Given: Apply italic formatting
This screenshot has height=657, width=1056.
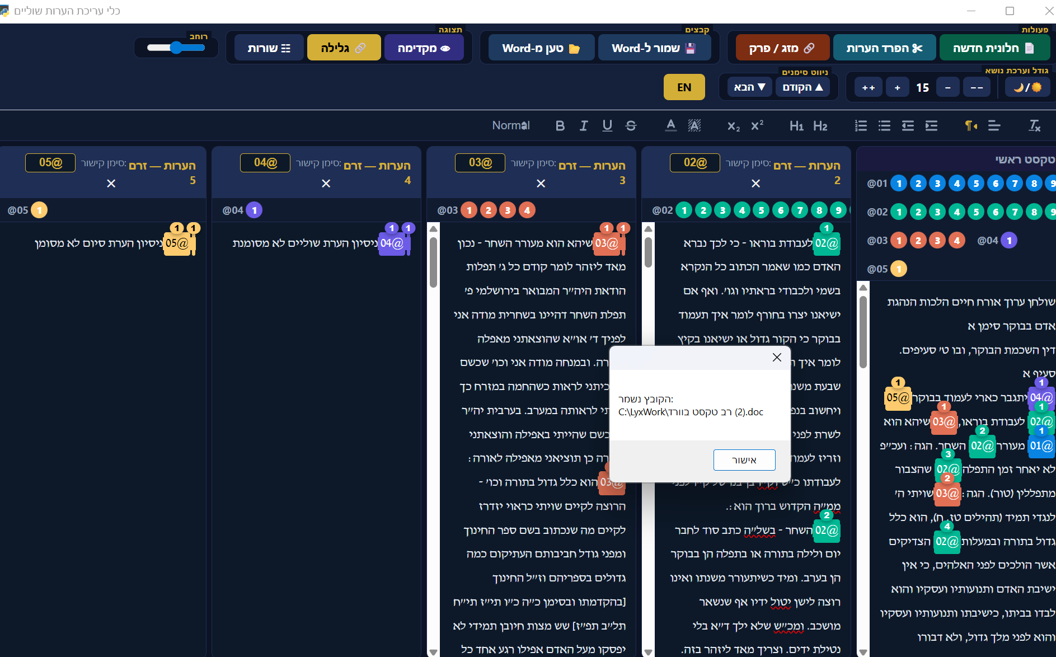Looking at the screenshot, I should click(x=584, y=125).
